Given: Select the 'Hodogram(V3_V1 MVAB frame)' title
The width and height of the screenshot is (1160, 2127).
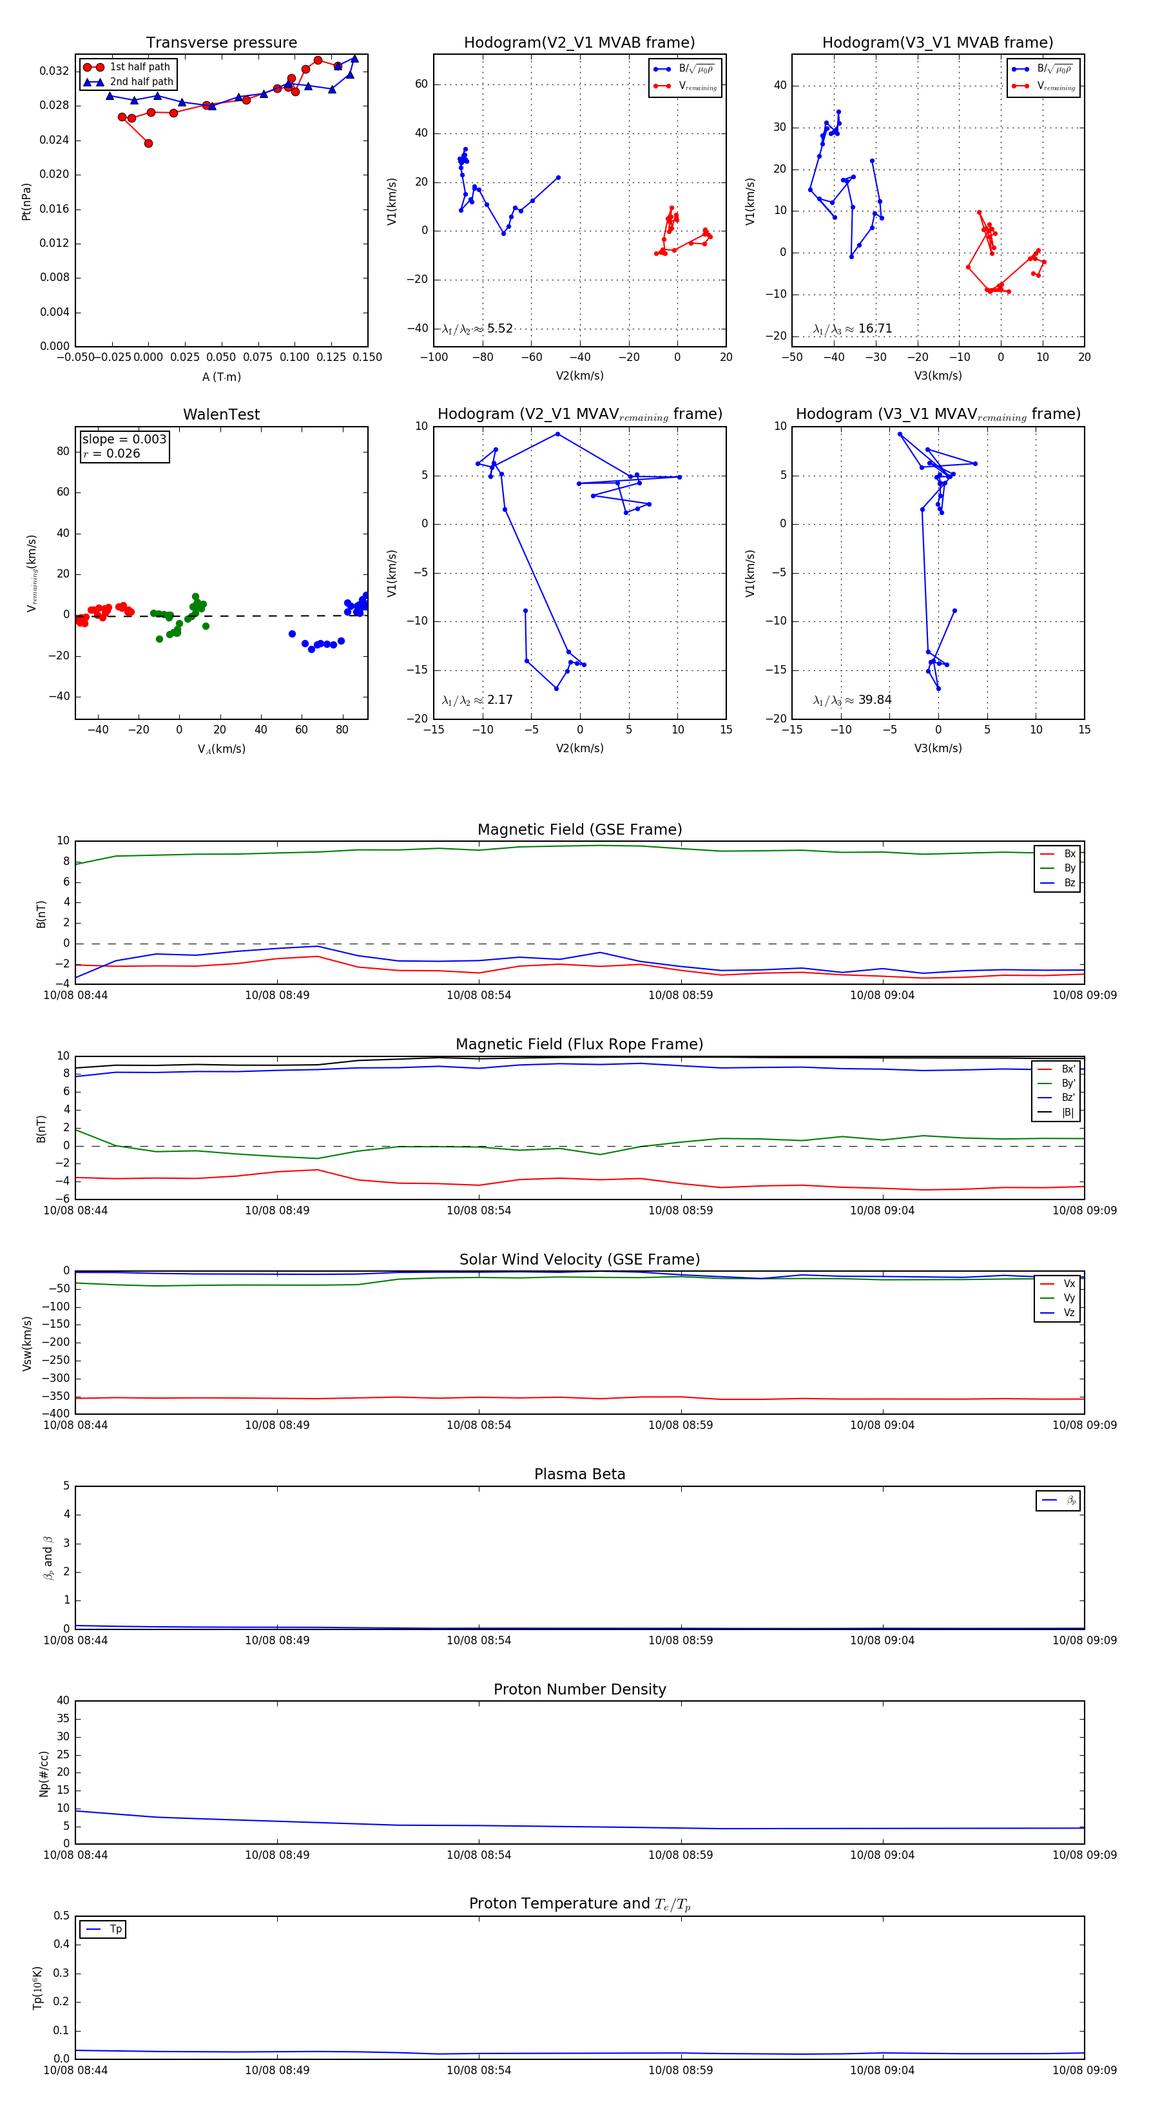Looking at the screenshot, I should coord(938,43).
